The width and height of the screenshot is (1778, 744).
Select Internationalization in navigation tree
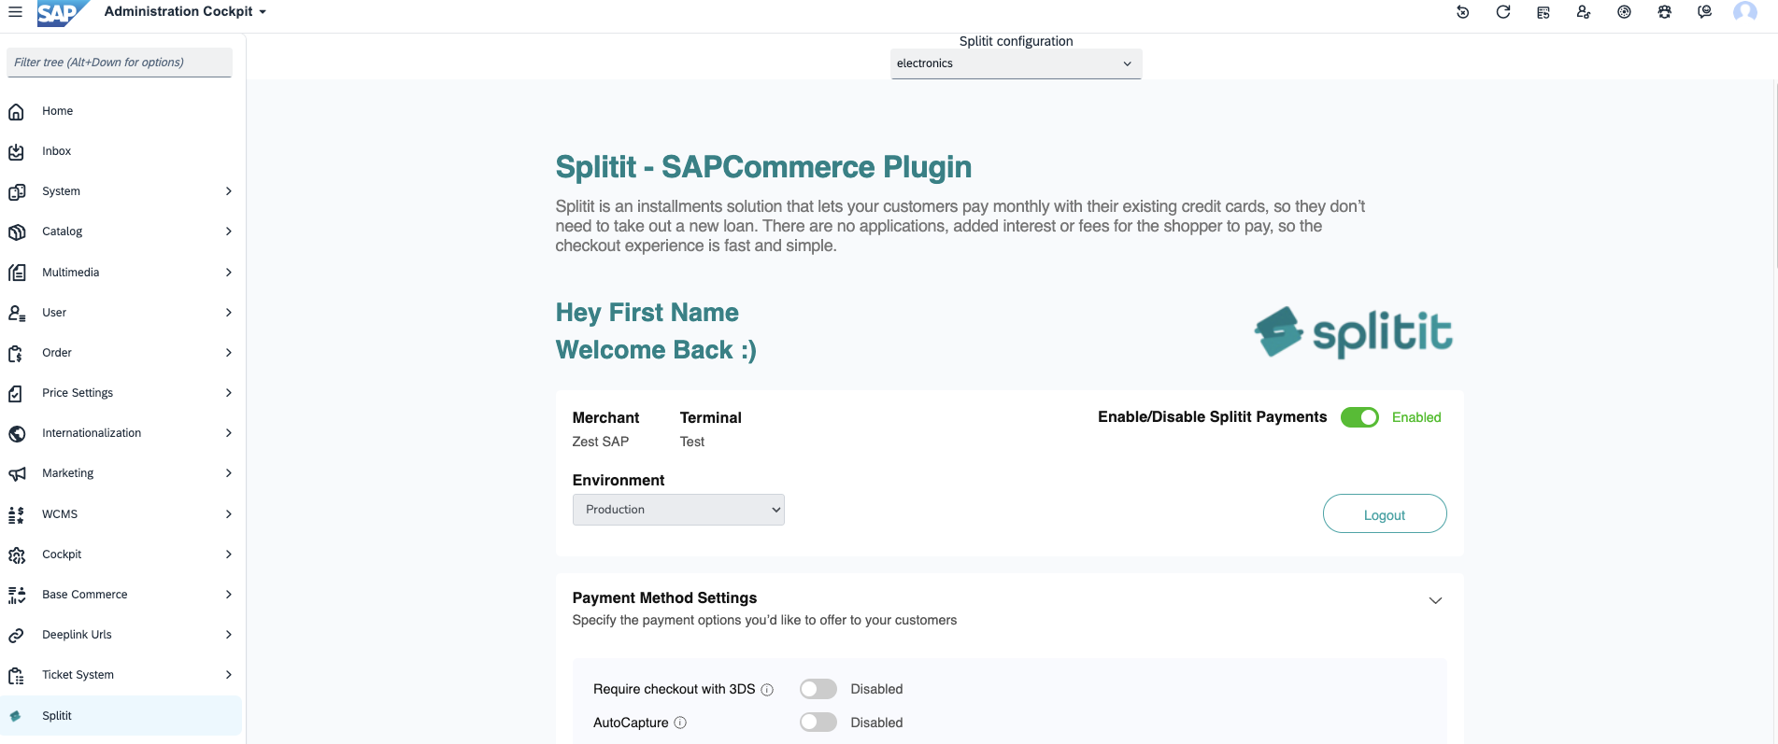click(x=92, y=433)
